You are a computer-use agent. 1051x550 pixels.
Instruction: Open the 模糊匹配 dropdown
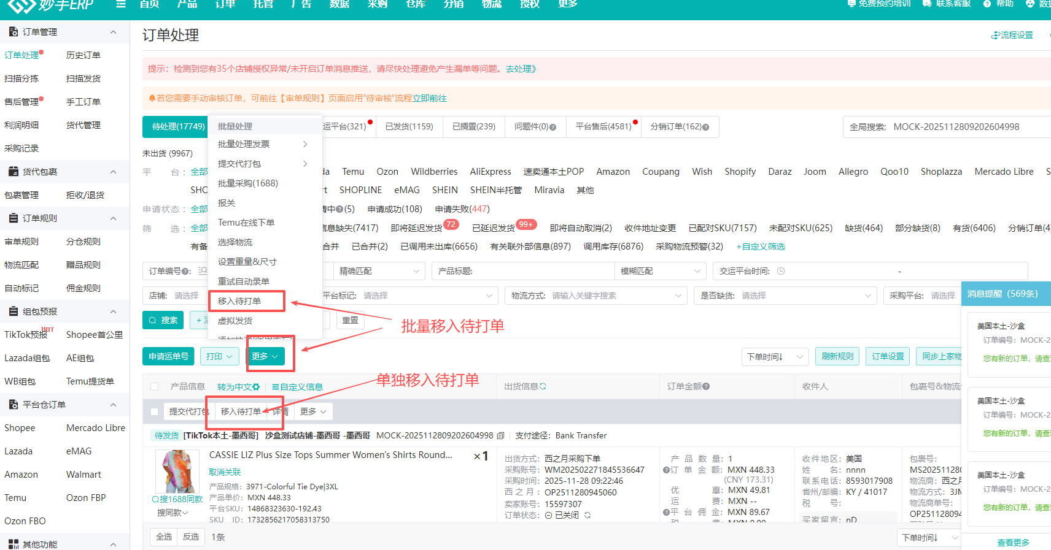[661, 271]
